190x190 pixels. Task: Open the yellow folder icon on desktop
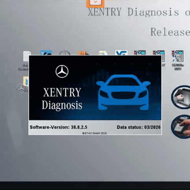pyautogui.click(x=26, y=81)
